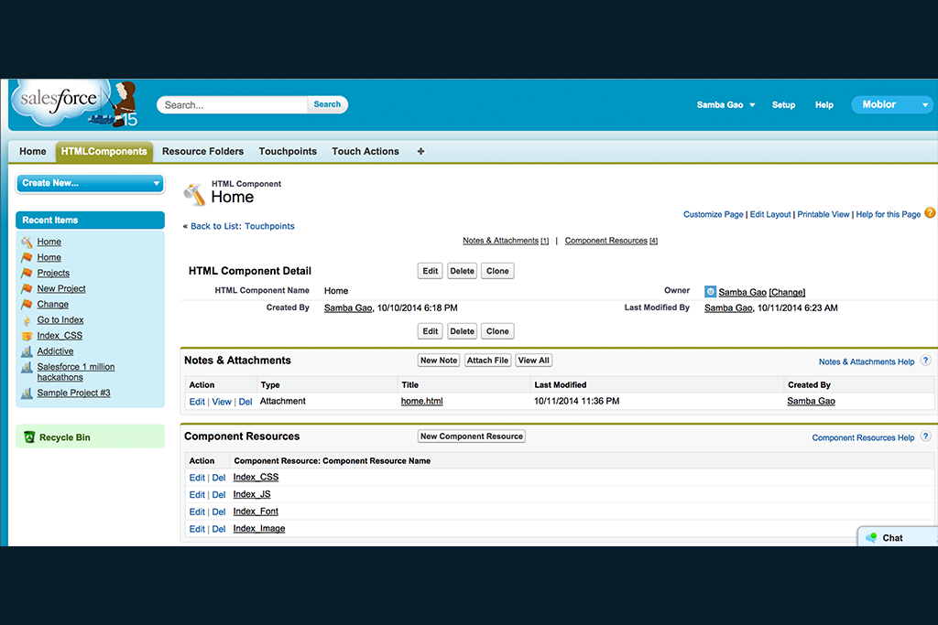Open Salesforce 1 million hackathons recent item
Image resolution: width=938 pixels, height=625 pixels.
(x=76, y=372)
